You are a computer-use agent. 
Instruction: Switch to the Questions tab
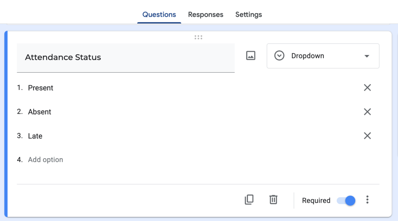click(159, 15)
